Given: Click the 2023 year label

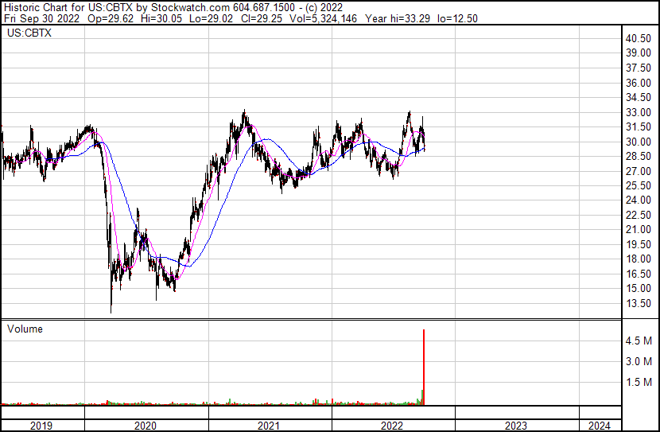Looking at the screenshot, I should coord(515,426).
